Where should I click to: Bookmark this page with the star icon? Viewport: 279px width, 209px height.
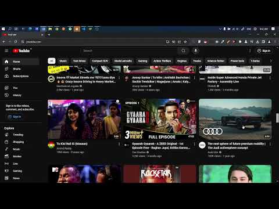click(185, 42)
